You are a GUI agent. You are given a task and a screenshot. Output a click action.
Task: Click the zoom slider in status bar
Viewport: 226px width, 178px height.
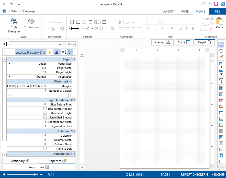coord(34,174)
